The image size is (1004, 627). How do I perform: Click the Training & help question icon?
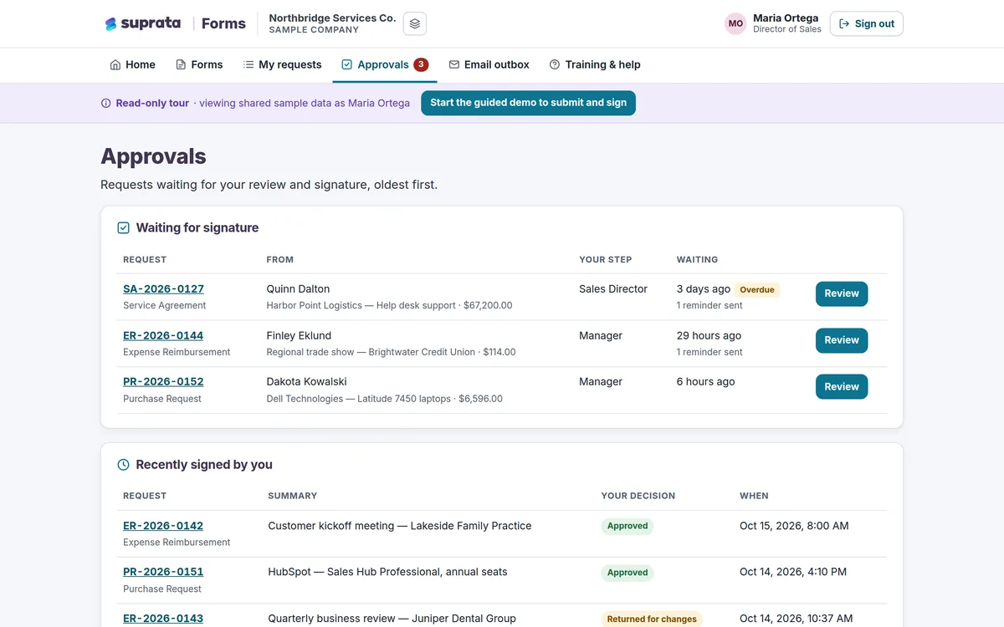click(x=555, y=64)
